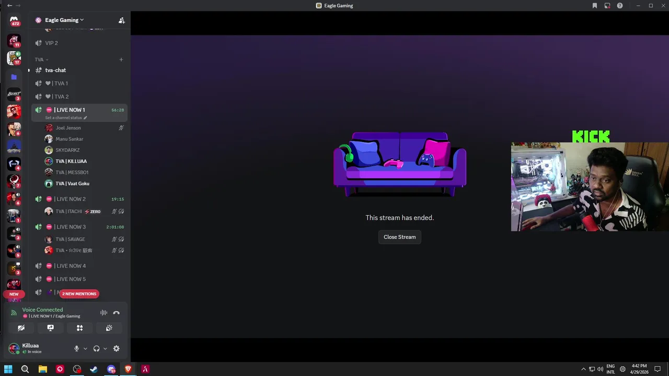Switch ENG INTL input language

[x=610, y=369]
